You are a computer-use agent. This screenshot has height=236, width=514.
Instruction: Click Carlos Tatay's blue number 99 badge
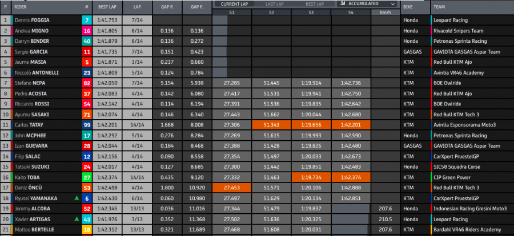point(86,124)
